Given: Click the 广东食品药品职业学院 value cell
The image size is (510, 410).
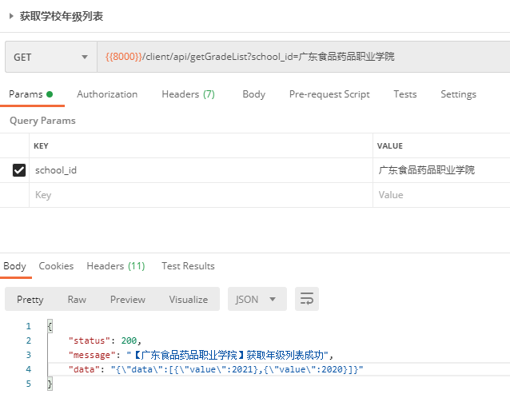Looking at the screenshot, I should pyautogui.click(x=441, y=170).
